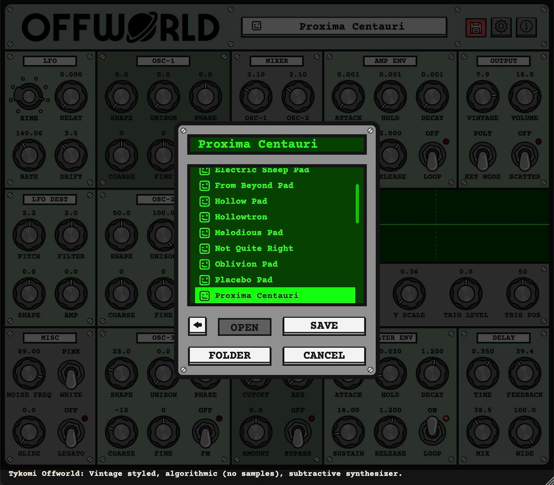The height and width of the screenshot is (485, 554).
Task: Click the CANCEL button
Action: (x=324, y=355)
